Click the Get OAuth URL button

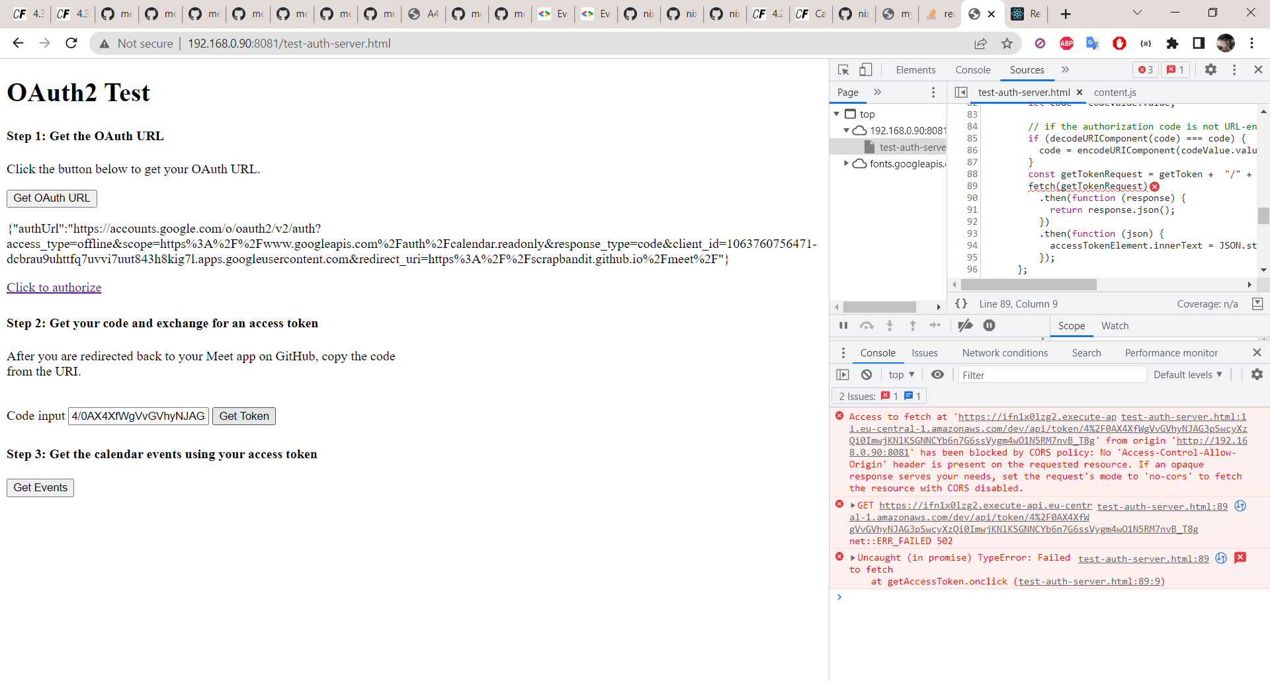pyautogui.click(x=52, y=198)
